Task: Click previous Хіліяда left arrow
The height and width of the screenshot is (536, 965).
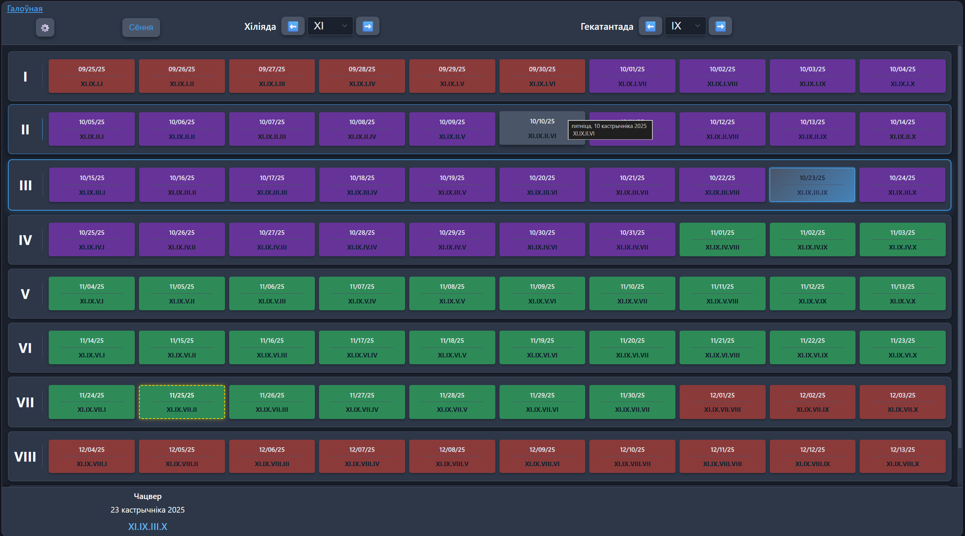Action: click(x=293, y=26)
